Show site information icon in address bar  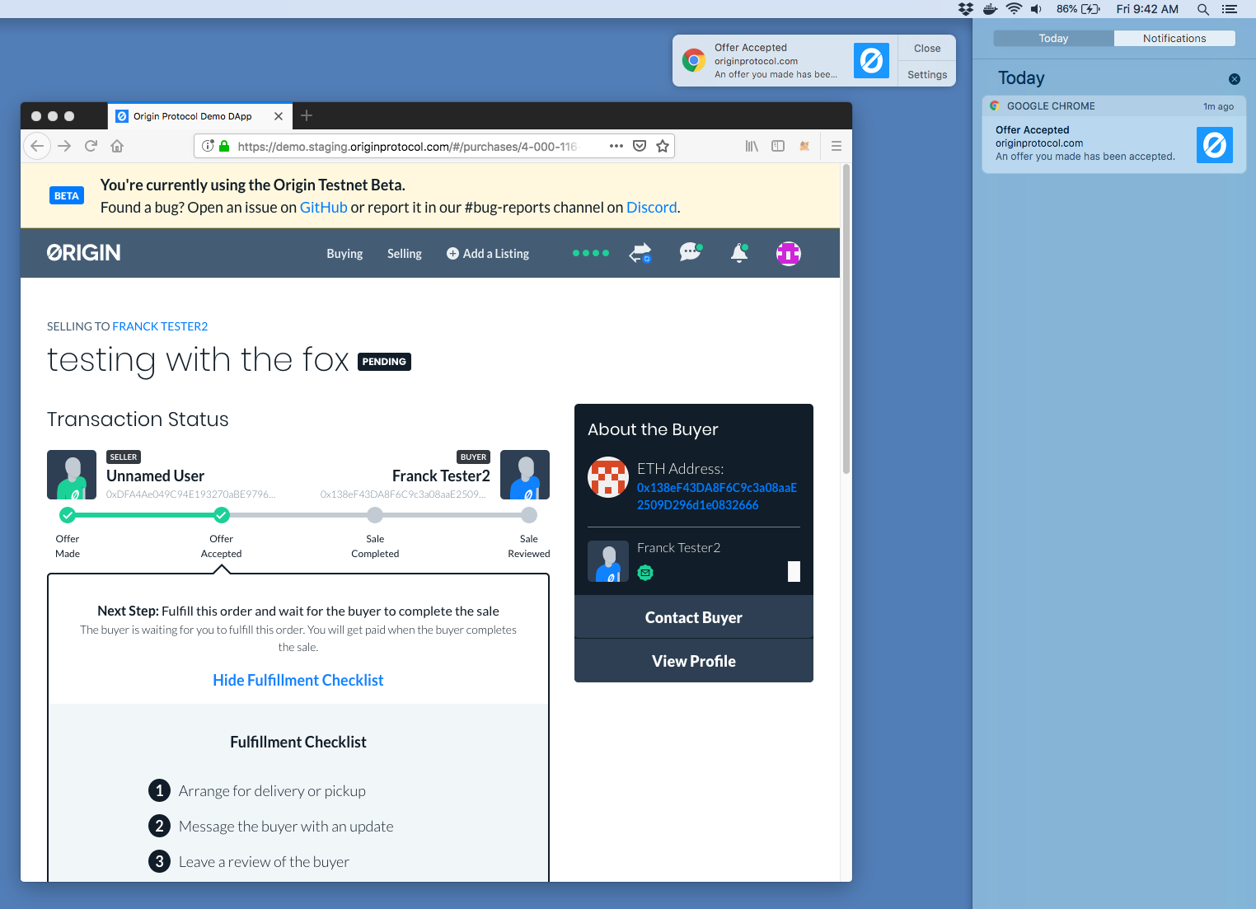(x=208, y=146)
